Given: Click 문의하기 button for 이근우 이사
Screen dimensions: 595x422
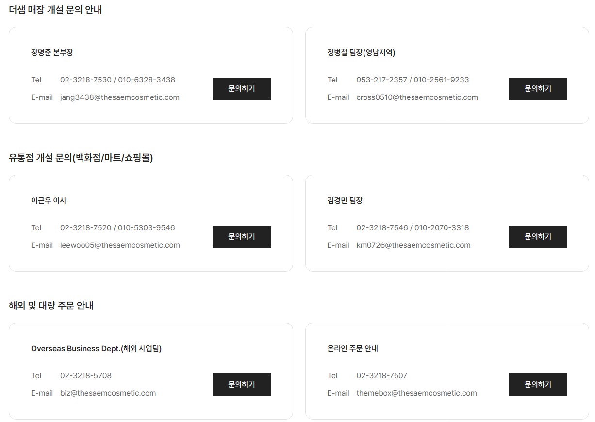Looking at the screenshot, I should pos(242,237).
